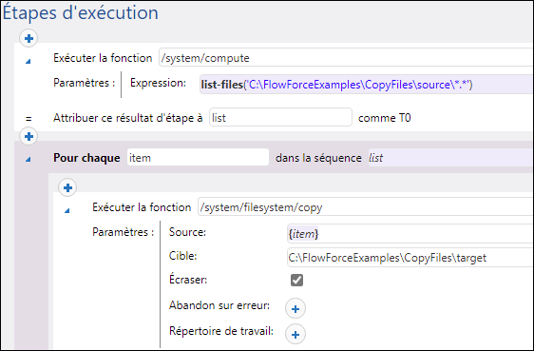Collapse the Pour chaque block
The image size is (534, 351).
[29, 159]
